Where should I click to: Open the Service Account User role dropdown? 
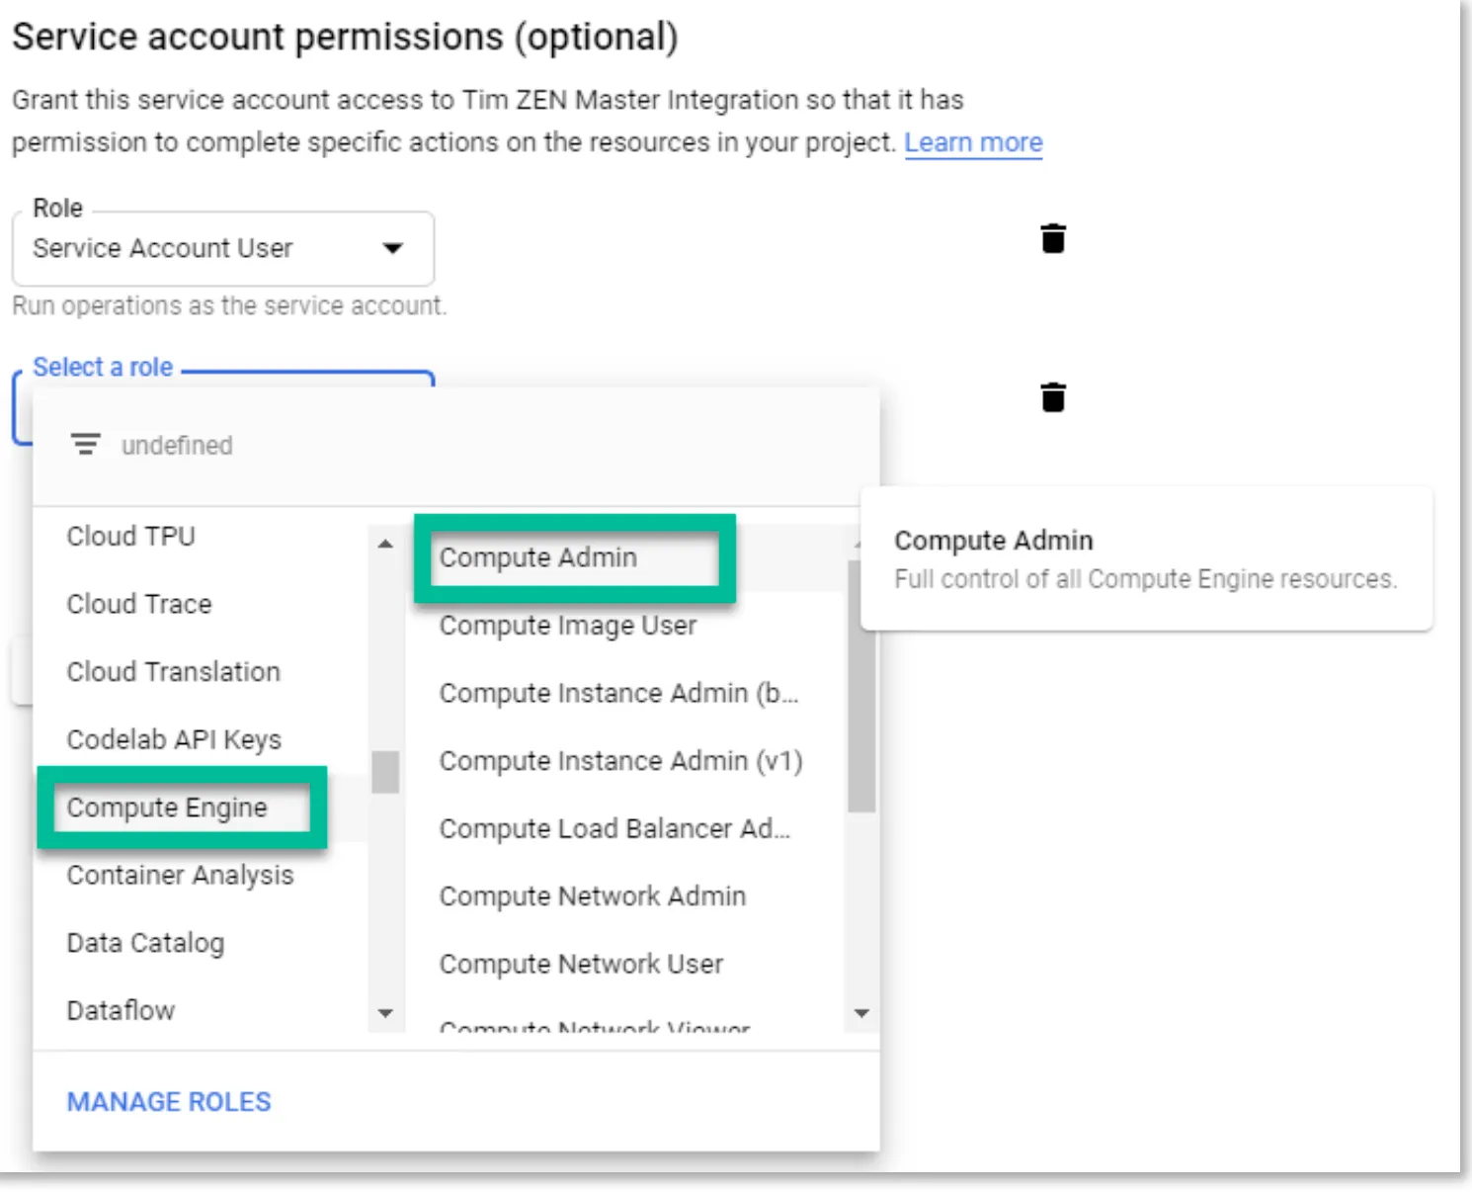223,248
